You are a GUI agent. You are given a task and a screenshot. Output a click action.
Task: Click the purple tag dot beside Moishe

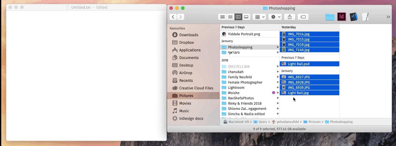click(x=273, y=93)
